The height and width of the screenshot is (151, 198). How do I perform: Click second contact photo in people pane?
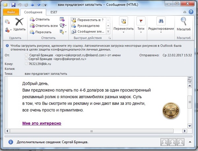point(172,142)
